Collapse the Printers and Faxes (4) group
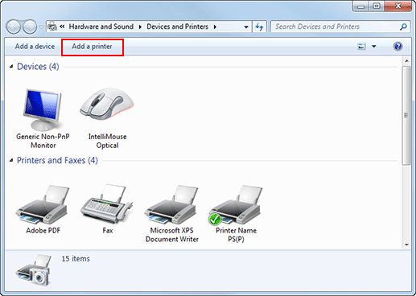416x296 pixels. (x=11, y=160)
